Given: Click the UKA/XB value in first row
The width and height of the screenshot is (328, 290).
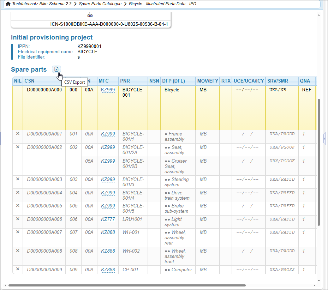Looking at the screenshot, I should pyautogui.click(x=278, y=90).
